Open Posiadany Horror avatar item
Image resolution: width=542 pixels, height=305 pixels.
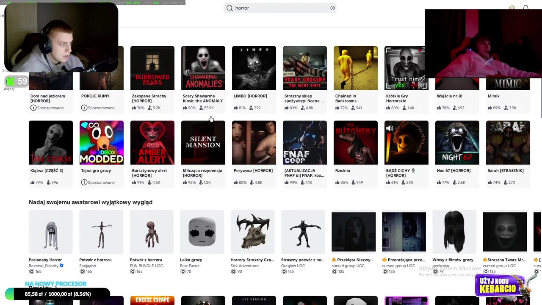[x=51, y=232]
